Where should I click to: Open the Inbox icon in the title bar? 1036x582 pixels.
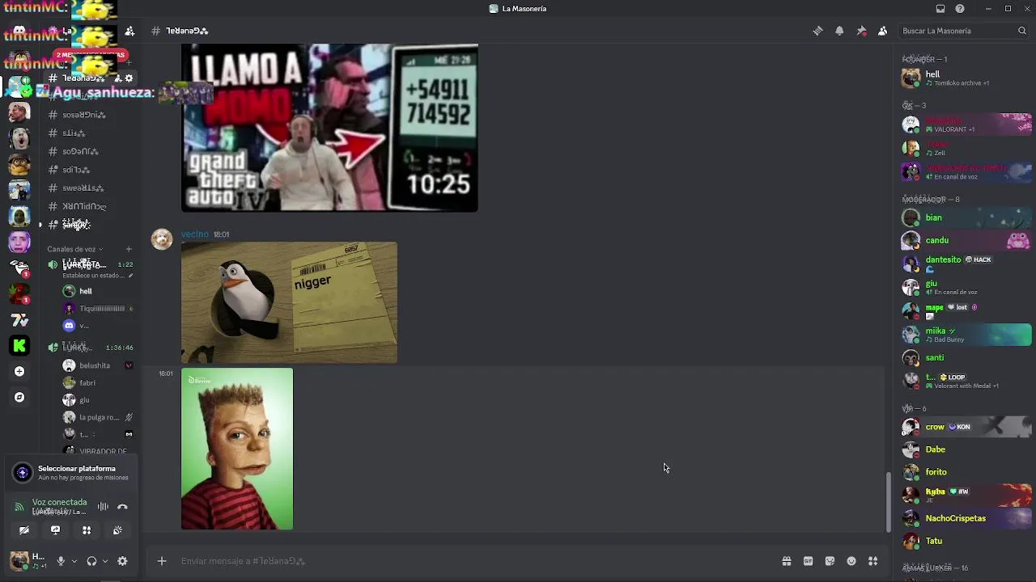(940, 9)
